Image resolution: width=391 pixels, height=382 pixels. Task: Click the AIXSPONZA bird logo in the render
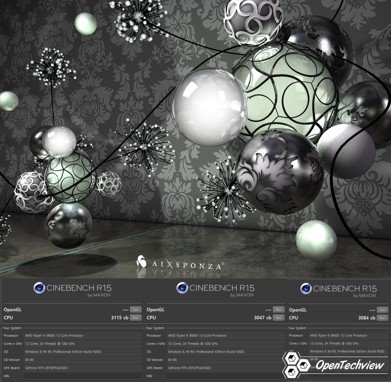click(142, 261)
